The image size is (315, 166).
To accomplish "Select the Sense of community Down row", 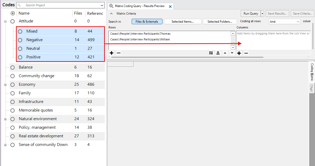I will (57, 145).
